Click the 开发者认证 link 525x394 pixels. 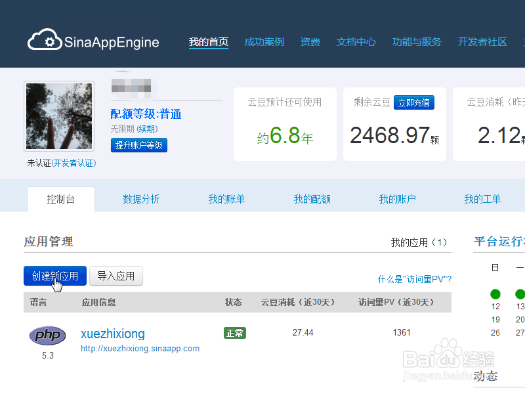pos(73,163)
